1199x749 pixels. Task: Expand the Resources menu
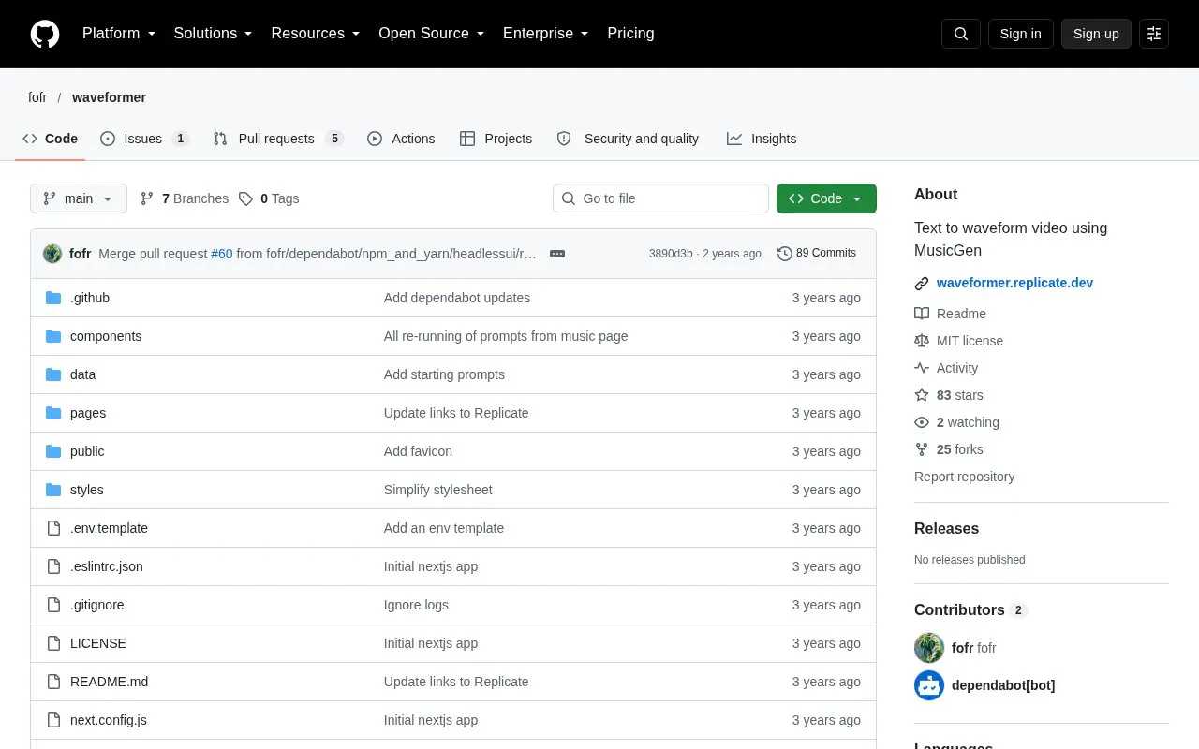316,34
